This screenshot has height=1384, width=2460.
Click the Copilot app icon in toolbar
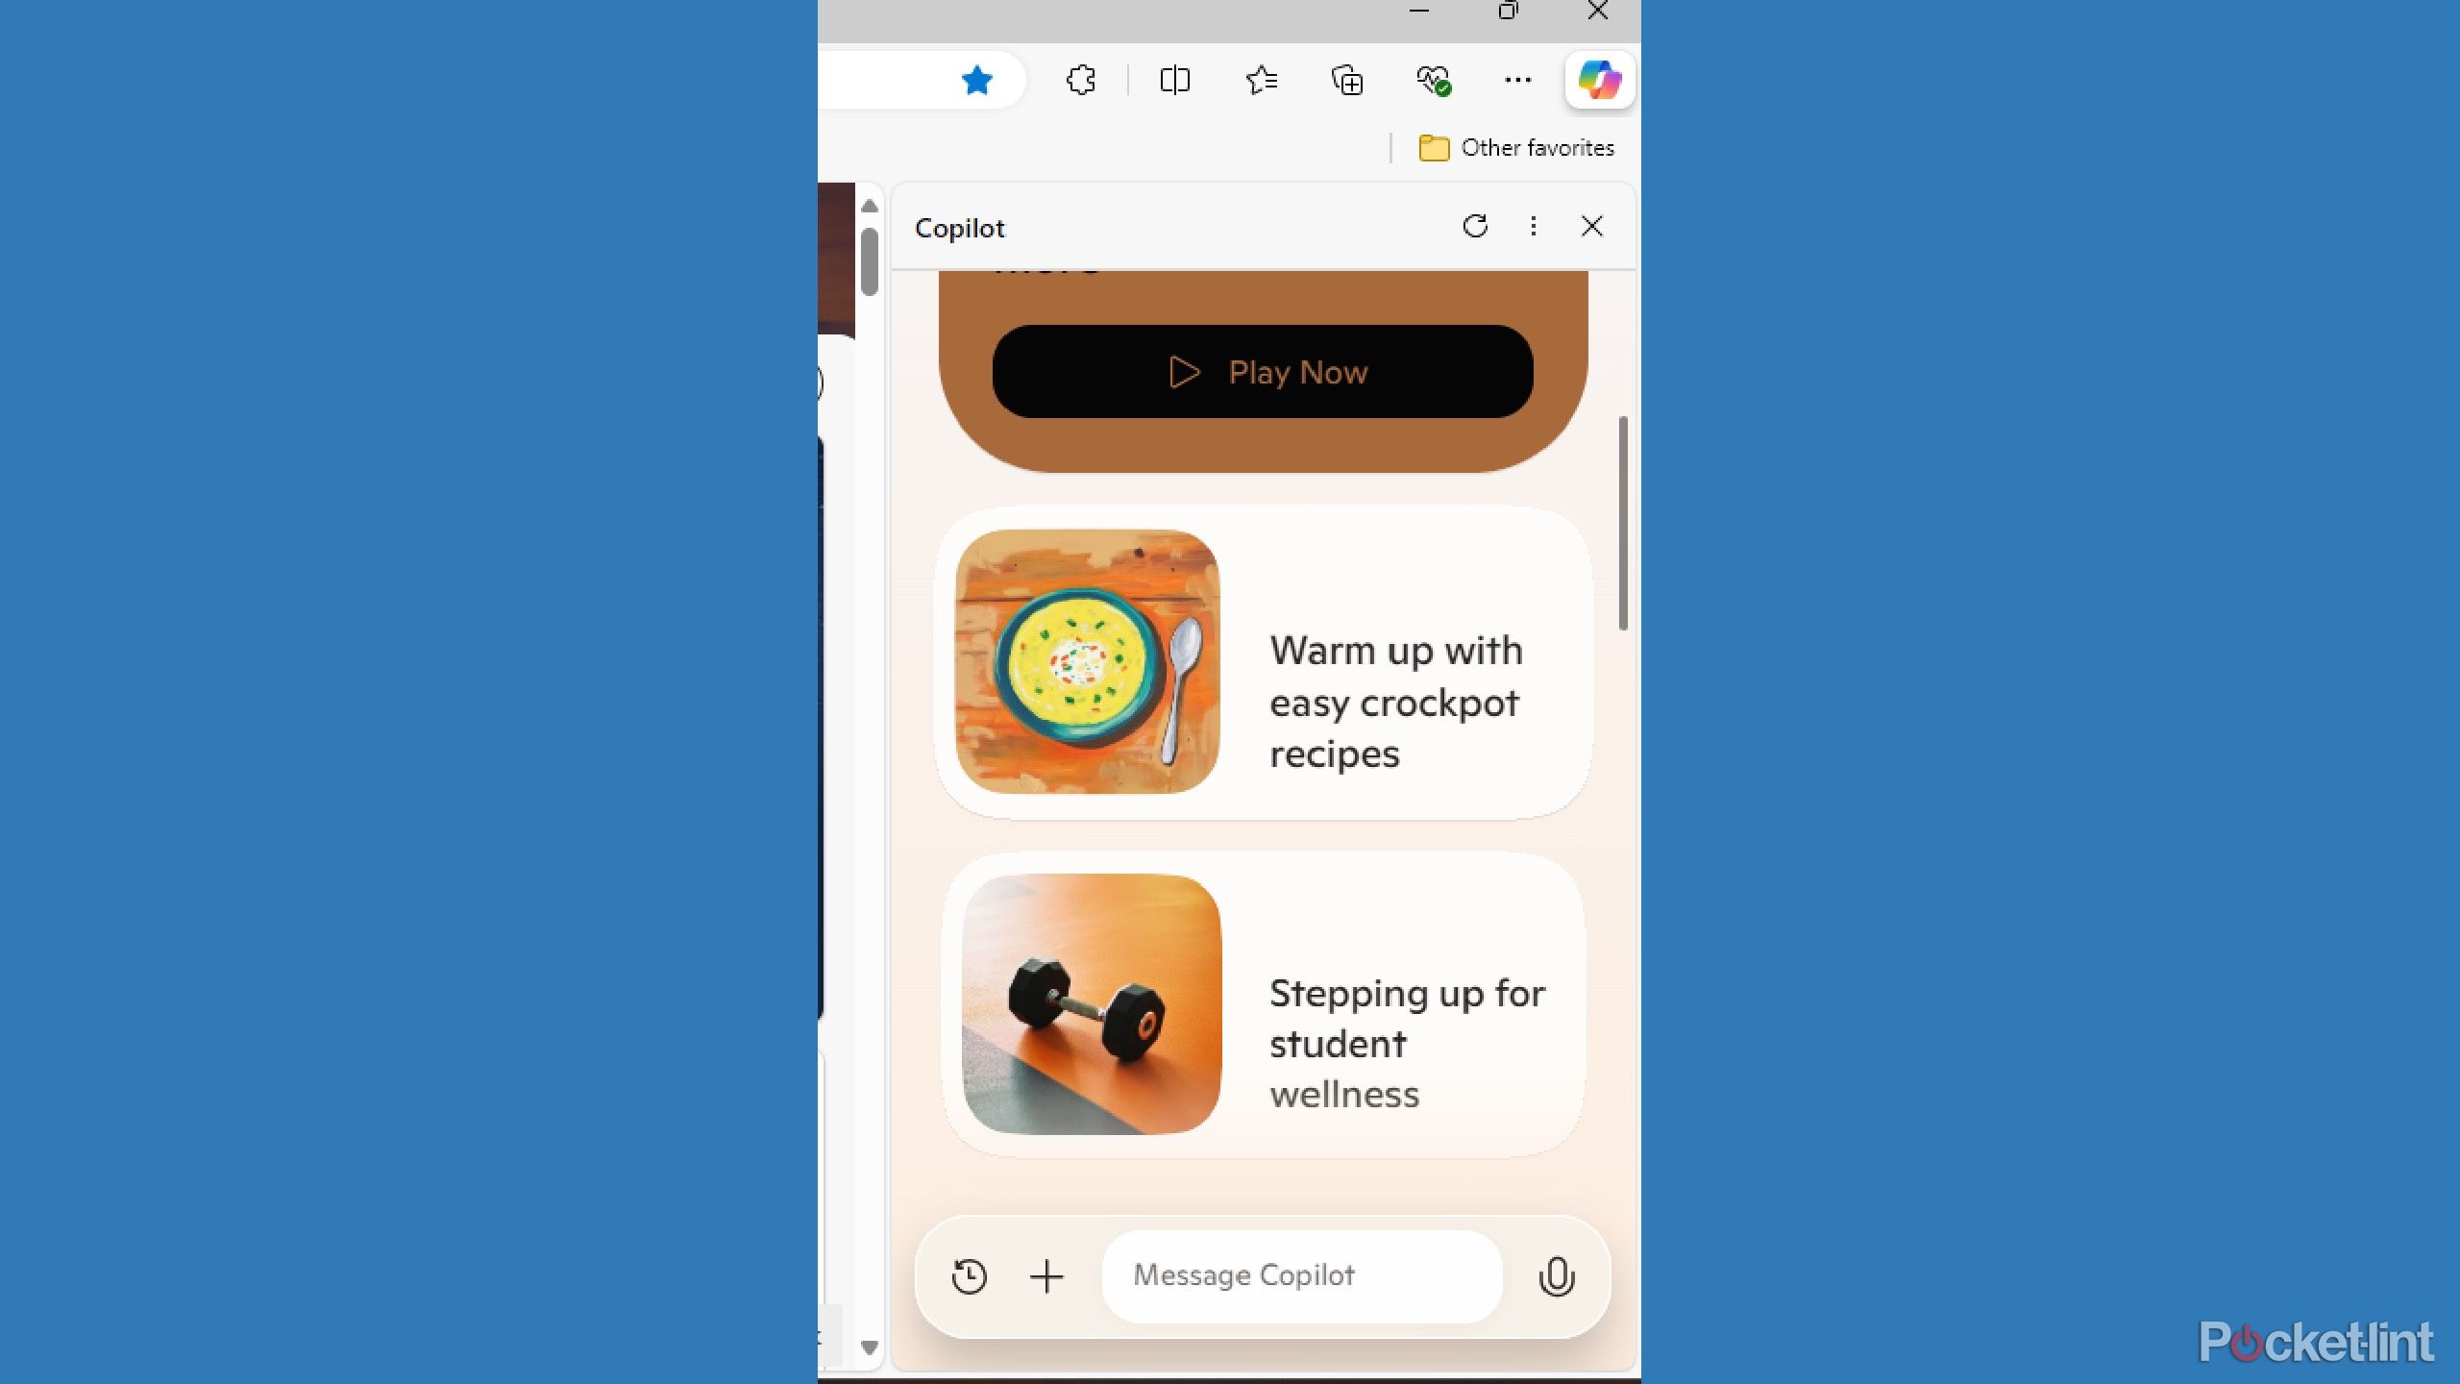tap(1598, 80)
